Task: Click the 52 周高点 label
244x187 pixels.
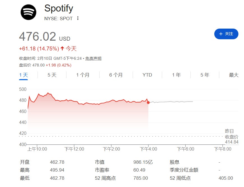Action: (x=105, y=178)
